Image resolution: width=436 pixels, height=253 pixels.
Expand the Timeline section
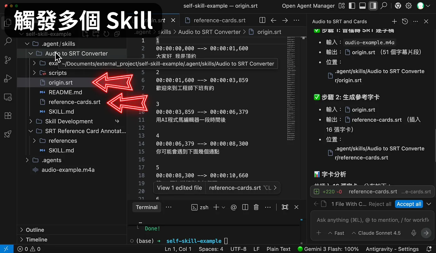[x=21, y=240]
